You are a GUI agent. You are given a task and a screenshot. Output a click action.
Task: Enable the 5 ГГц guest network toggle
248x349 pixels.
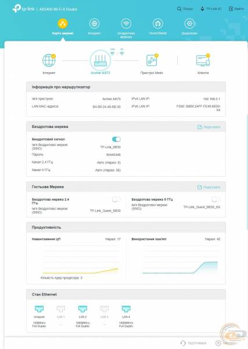point(216,200)
